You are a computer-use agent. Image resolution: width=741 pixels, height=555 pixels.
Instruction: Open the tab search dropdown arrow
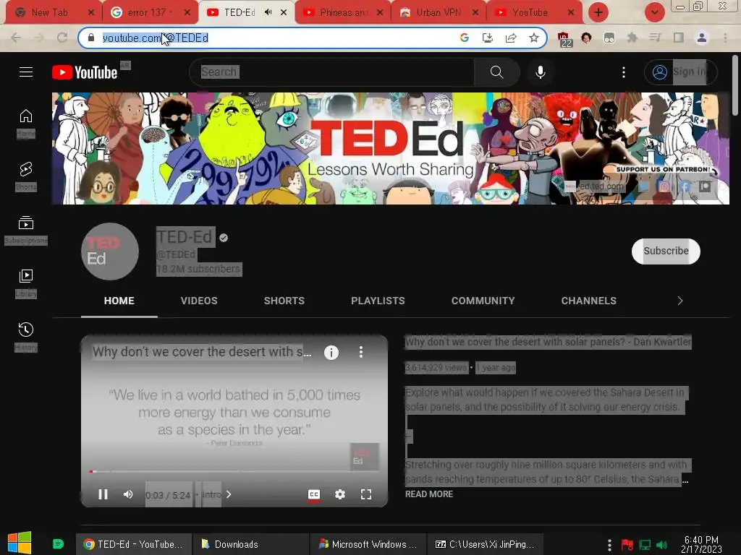[654, 13]
